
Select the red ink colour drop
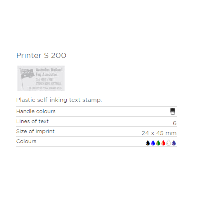163,143
